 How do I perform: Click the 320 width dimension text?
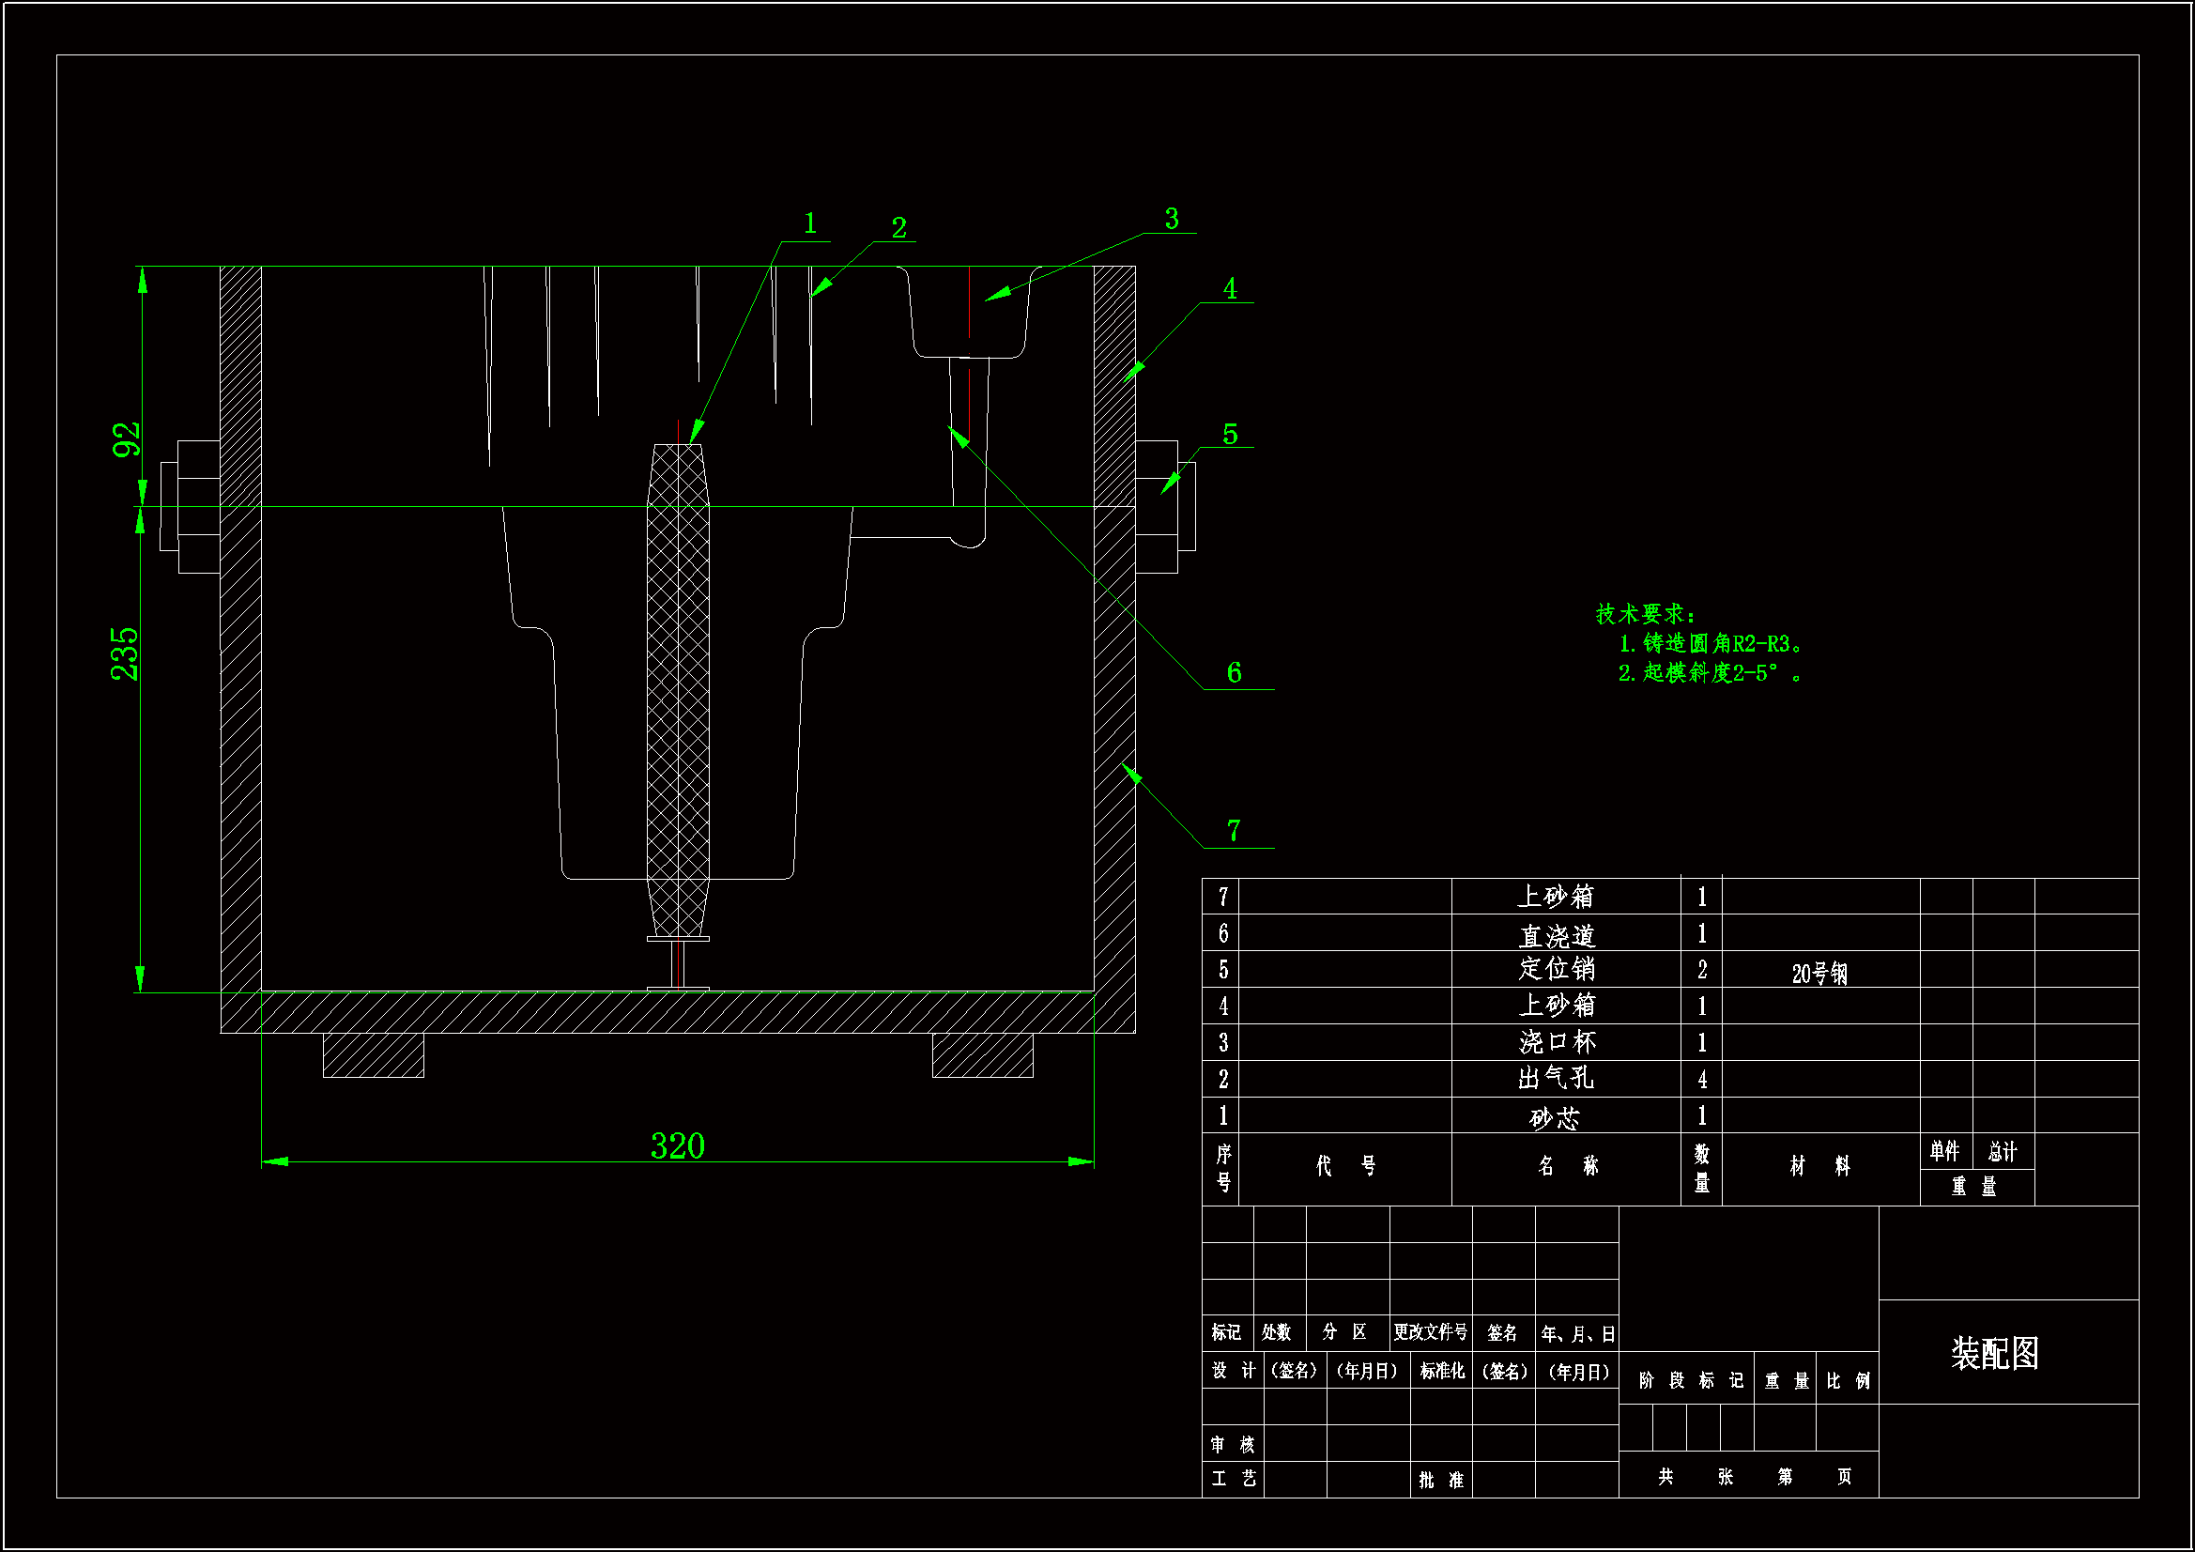click(677, 1146)
